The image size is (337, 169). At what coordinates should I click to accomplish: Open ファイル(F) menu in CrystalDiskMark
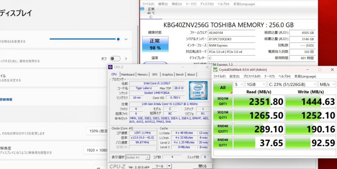click(219, 76)
